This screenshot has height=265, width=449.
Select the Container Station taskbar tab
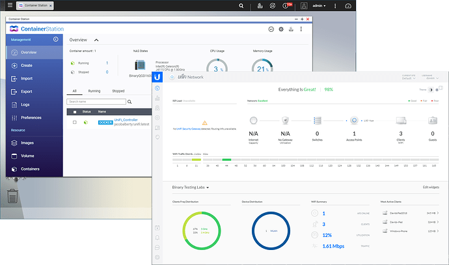34,5
